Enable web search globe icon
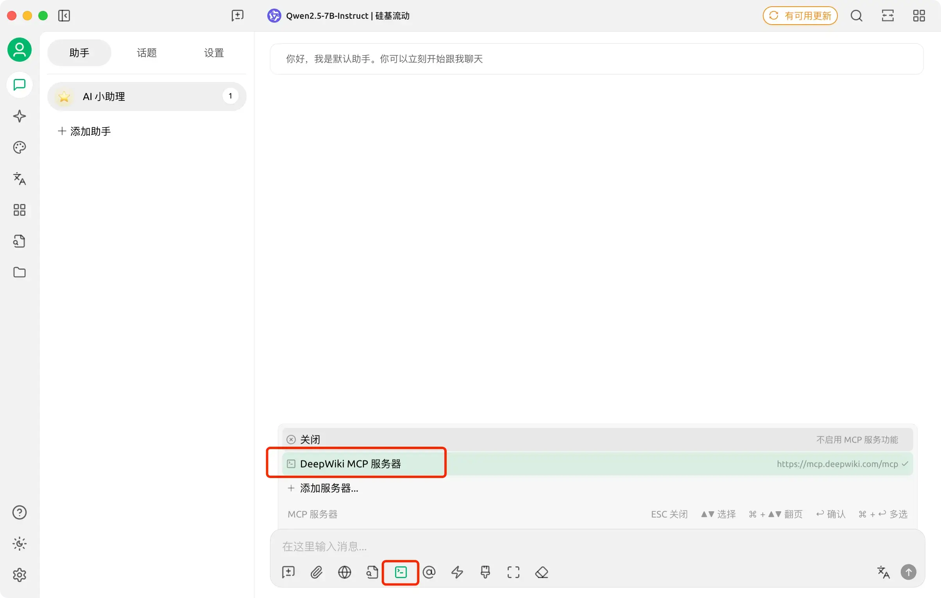The height and width of the screenshot is (598, 941). [344, 572]
